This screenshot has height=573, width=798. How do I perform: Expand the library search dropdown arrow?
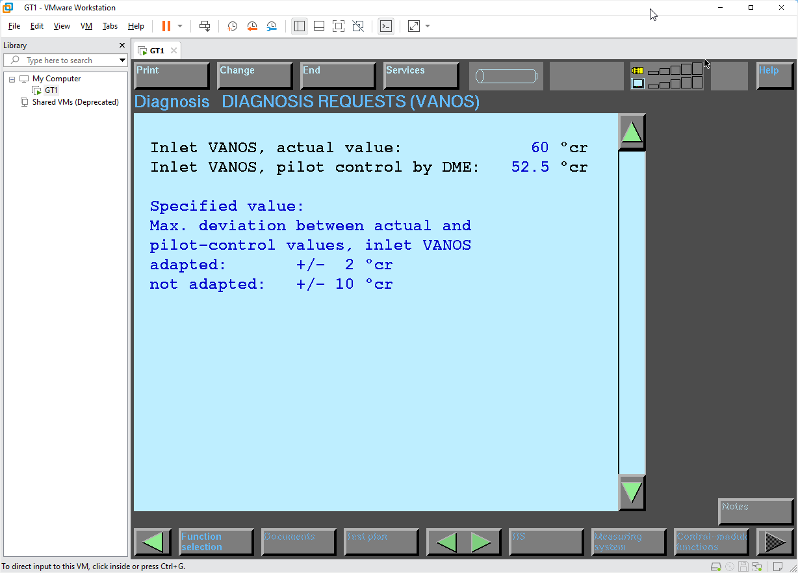click(122, 60)
